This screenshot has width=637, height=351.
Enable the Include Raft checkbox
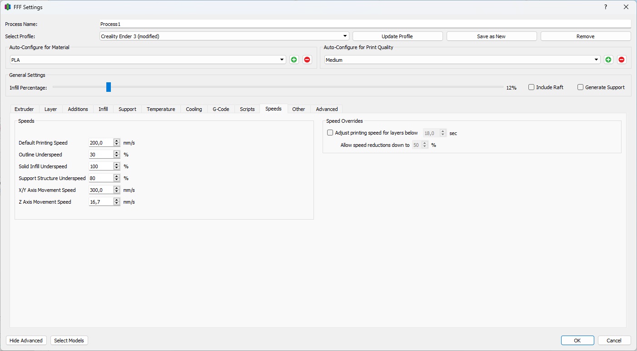point(531,87)
